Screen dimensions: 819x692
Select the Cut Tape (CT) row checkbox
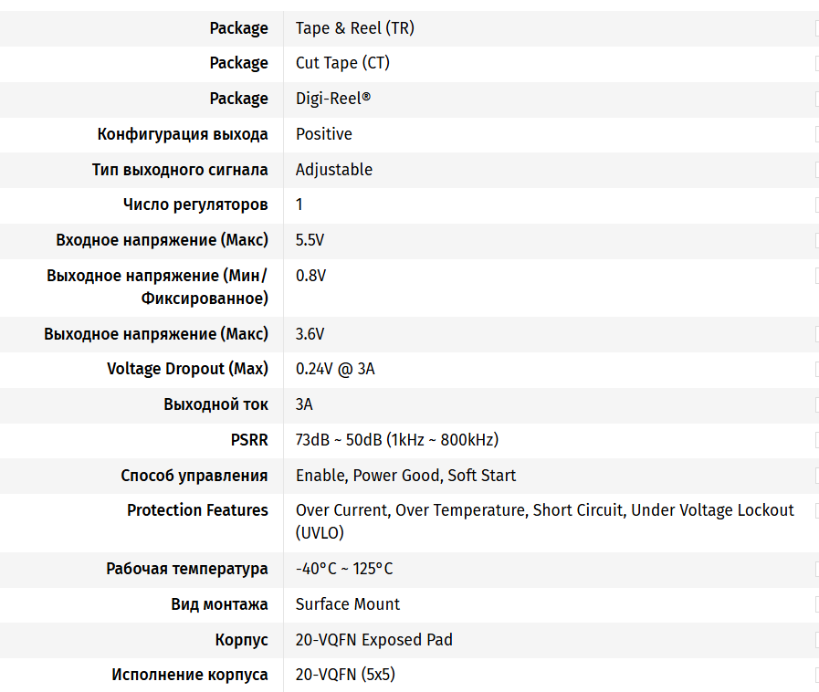pos(816,63)
